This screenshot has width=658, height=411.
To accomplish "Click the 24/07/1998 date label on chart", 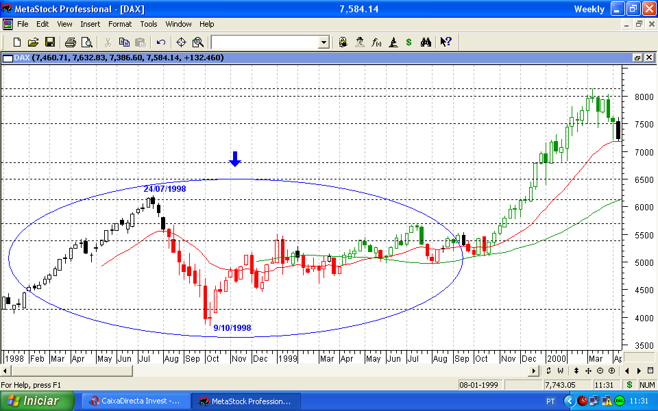I will tap(165, 189).
